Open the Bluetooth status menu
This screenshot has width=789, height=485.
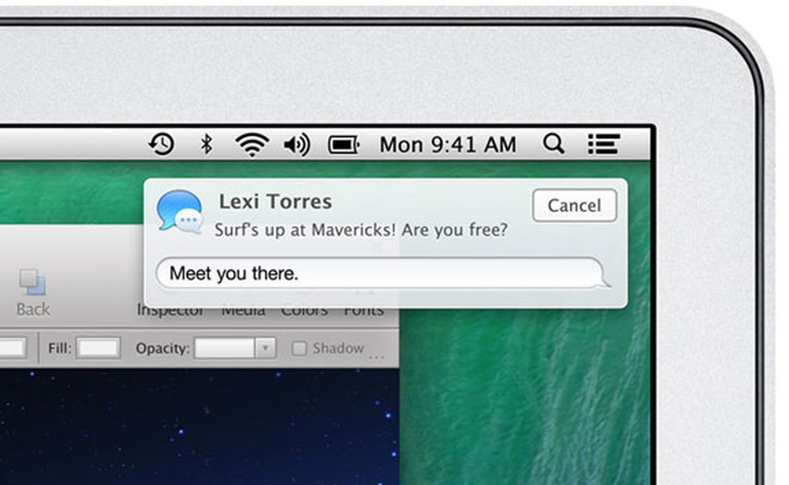tap(207, 143)
